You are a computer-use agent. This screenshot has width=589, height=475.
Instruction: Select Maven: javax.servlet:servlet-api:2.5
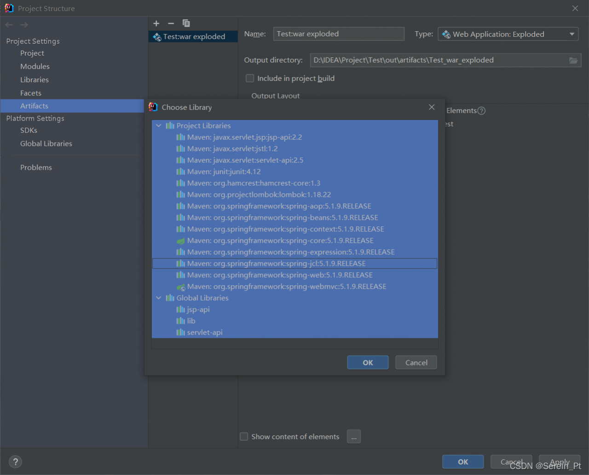click(x=294, y=160)
